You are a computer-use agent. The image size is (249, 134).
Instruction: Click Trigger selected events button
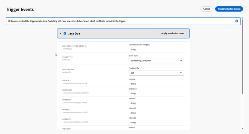[229, 9]
